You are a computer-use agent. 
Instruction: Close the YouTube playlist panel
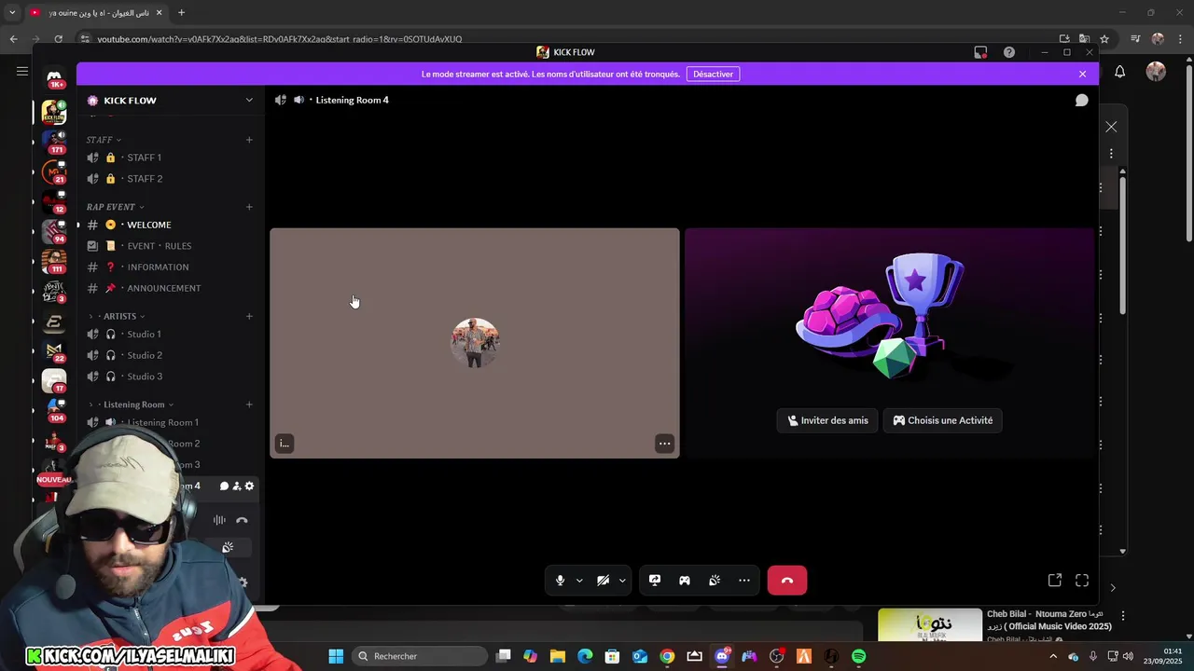[1111, 127]
